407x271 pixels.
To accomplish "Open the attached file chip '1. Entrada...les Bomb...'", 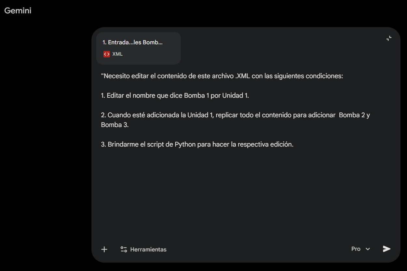I will 139,48.
